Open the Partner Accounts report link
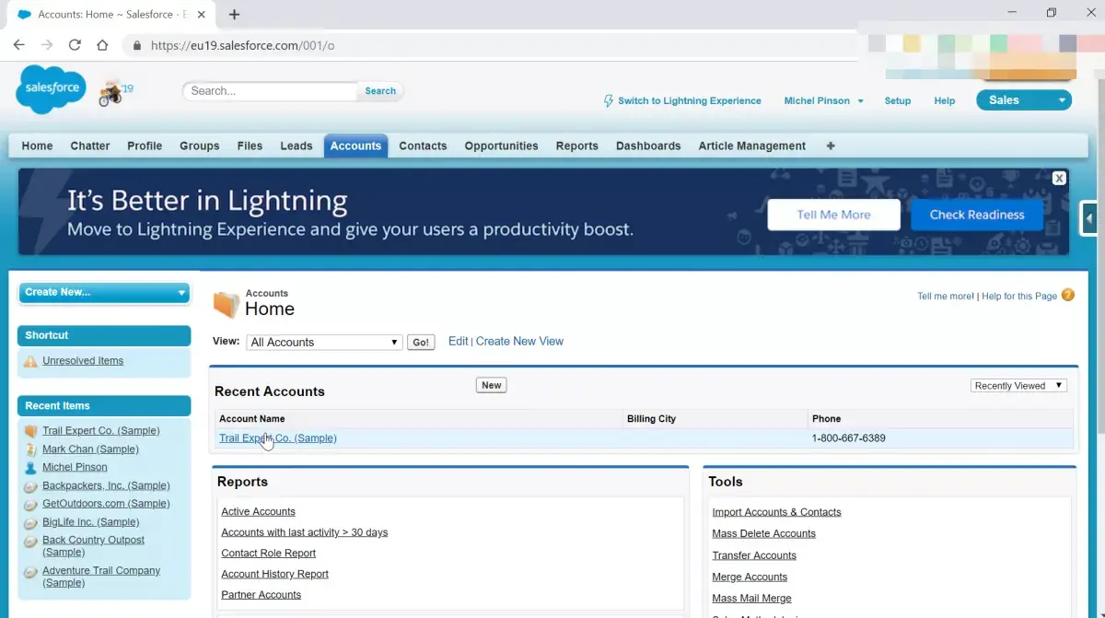 [262, 595]
